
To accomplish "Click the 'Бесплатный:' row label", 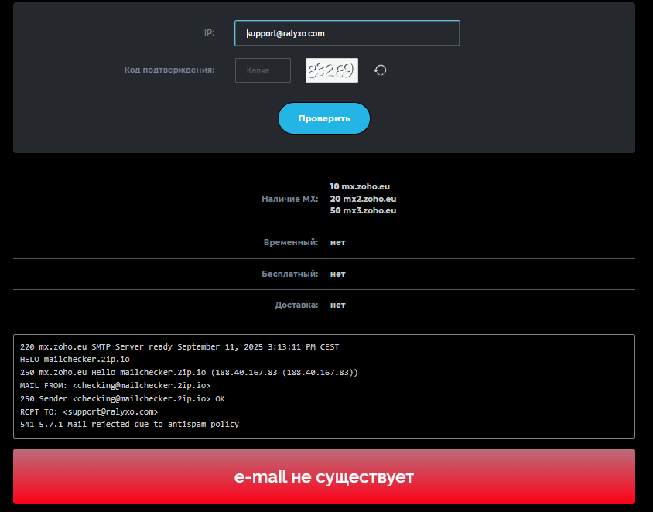I will (x=289, y=274).
